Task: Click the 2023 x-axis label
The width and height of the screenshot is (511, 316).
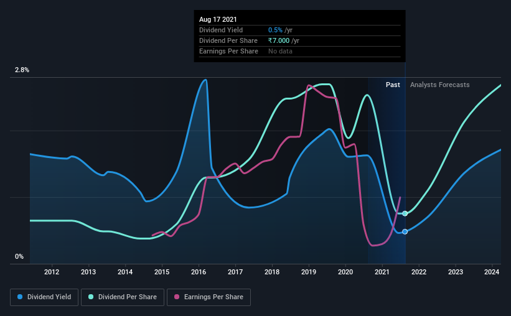Action: point(456,272)
